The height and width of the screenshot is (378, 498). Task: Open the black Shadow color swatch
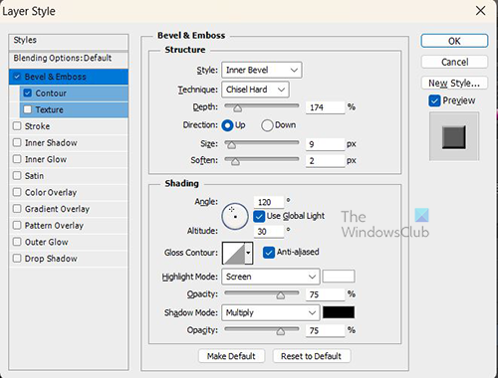(339, 312)
